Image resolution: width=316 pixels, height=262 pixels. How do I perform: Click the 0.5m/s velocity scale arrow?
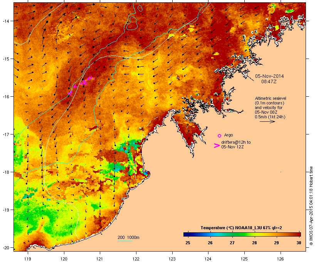click(x=267, y=121)
